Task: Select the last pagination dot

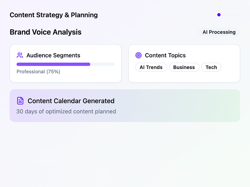Action: point(238,15)
